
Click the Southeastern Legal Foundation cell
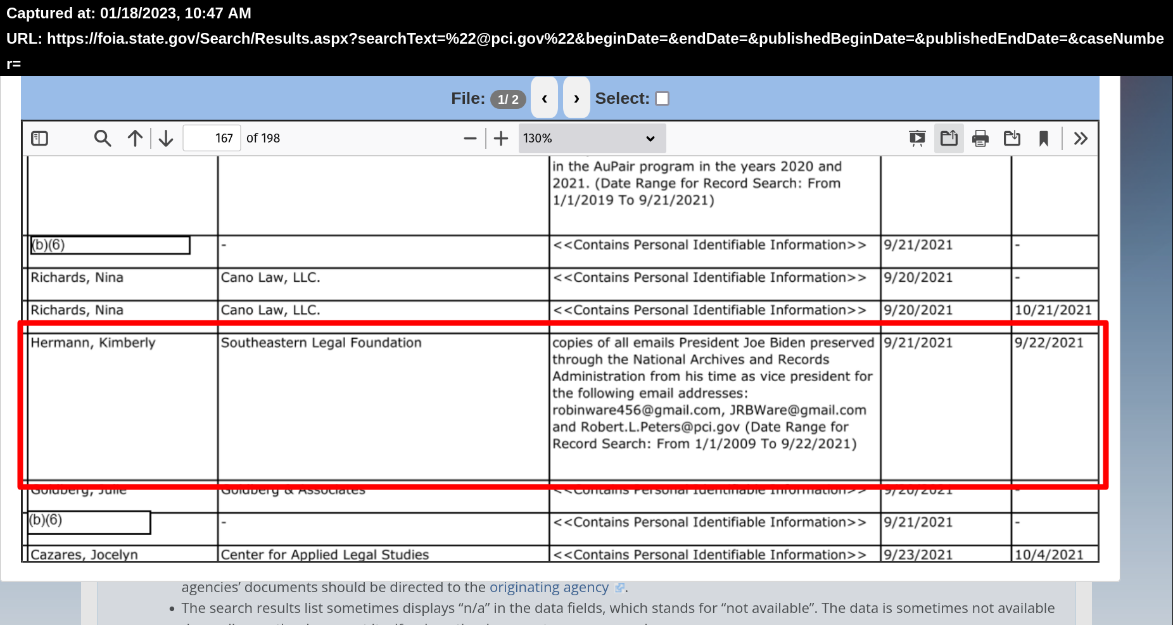pyautogui.click(x=321, y=343)
